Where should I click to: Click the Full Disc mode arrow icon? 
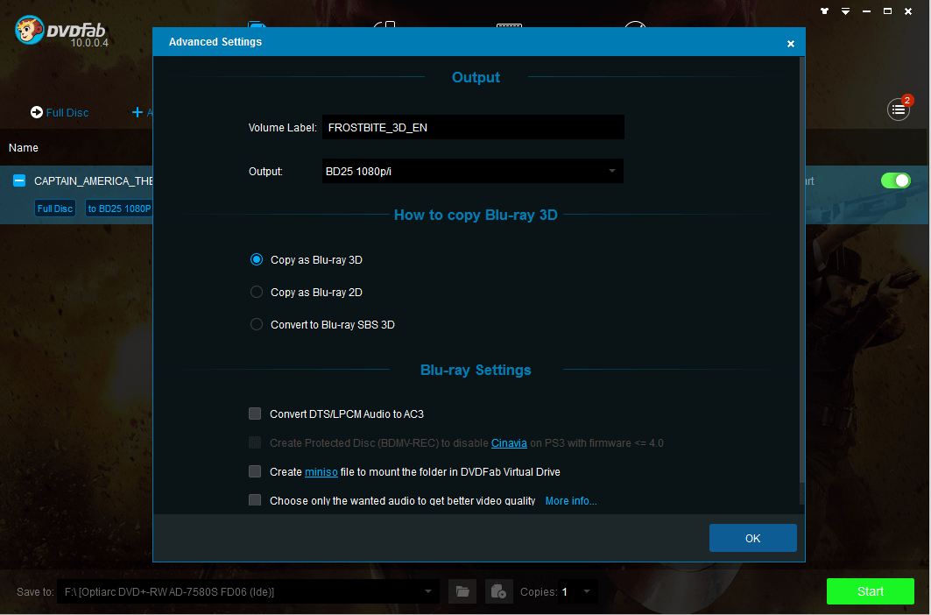coord(37,112)
